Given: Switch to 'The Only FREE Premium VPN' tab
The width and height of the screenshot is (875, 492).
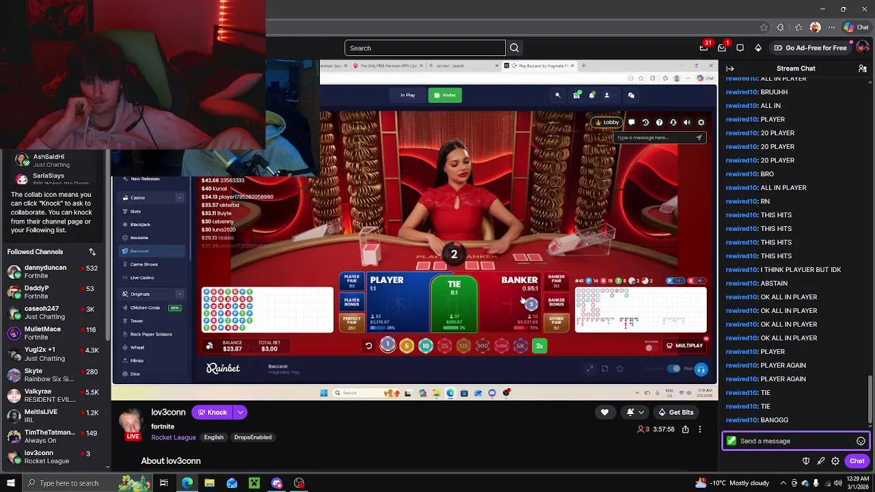Looking at the screenshot, I should coord(387,66).
